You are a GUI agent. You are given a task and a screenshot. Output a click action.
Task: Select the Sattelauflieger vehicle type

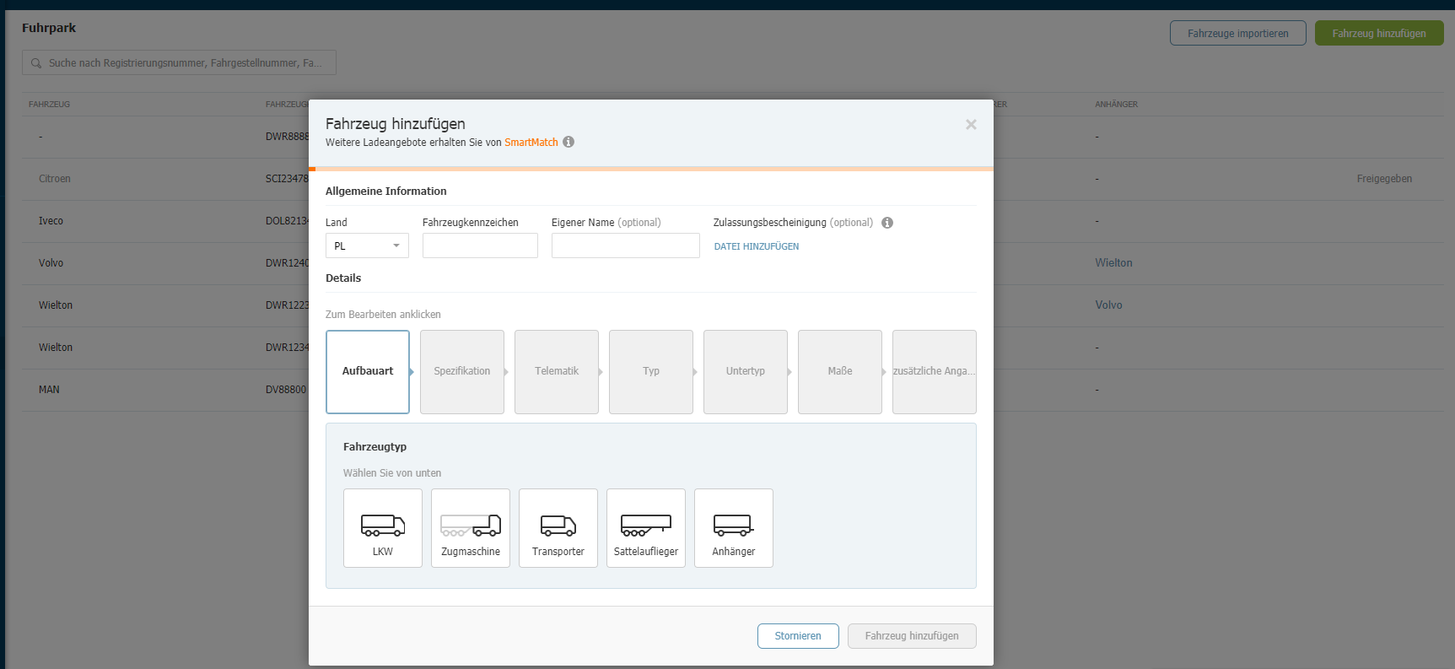tap(646, 528)
